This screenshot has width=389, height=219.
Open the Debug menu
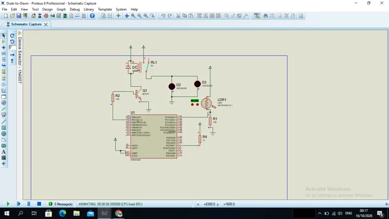pyautogui.click(x=75, y=9)
